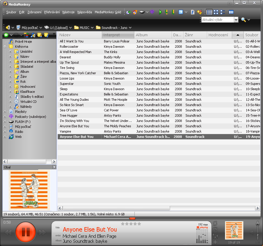Open the Zobrazení menu
The width and height of the screenshot is (263, 246).
click(34, 12)
